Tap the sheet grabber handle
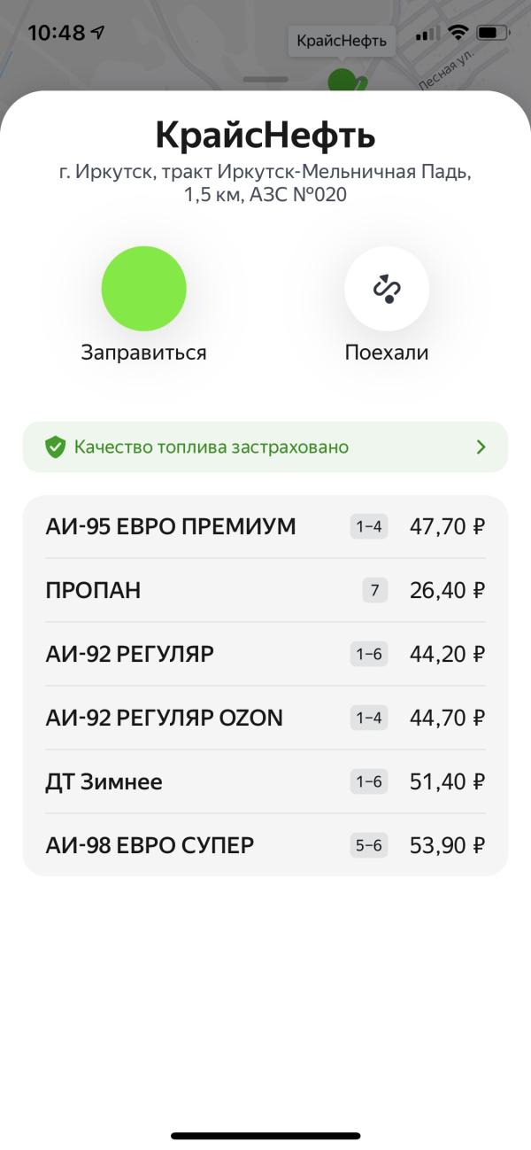The image size is (531, 1150). tap(265, 79)
